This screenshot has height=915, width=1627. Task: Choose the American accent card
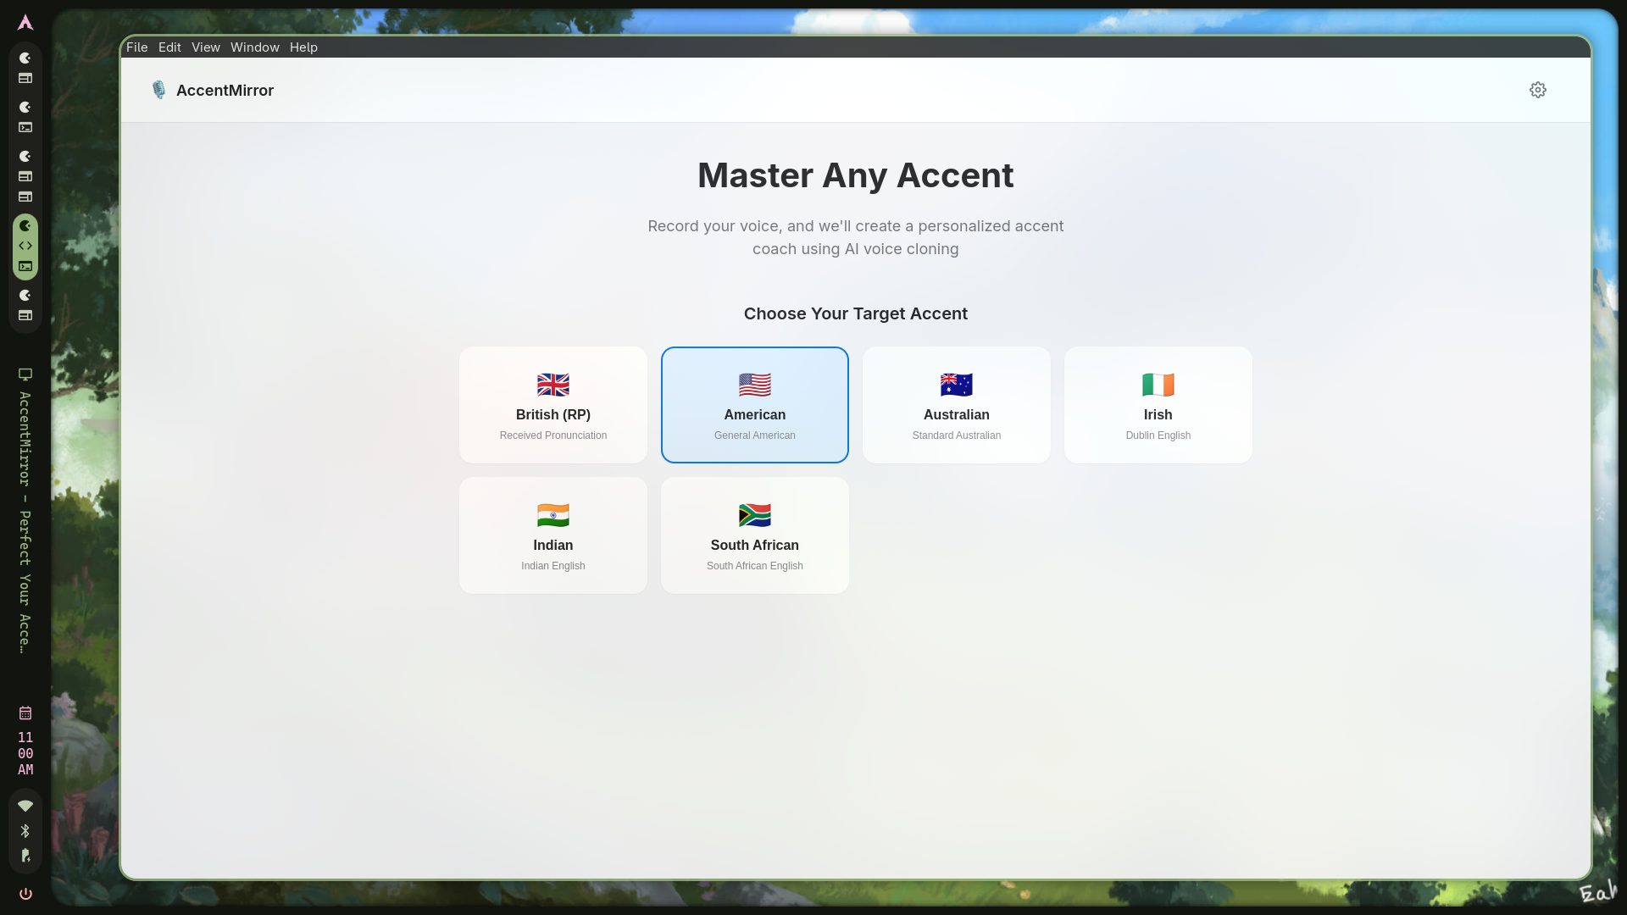(754, 405)
